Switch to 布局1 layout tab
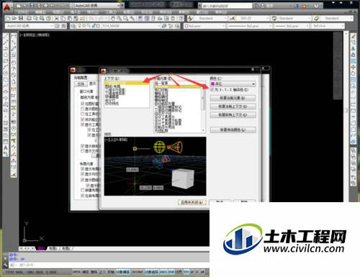Screen dimensions: 360x277 [x=53, y=248]
